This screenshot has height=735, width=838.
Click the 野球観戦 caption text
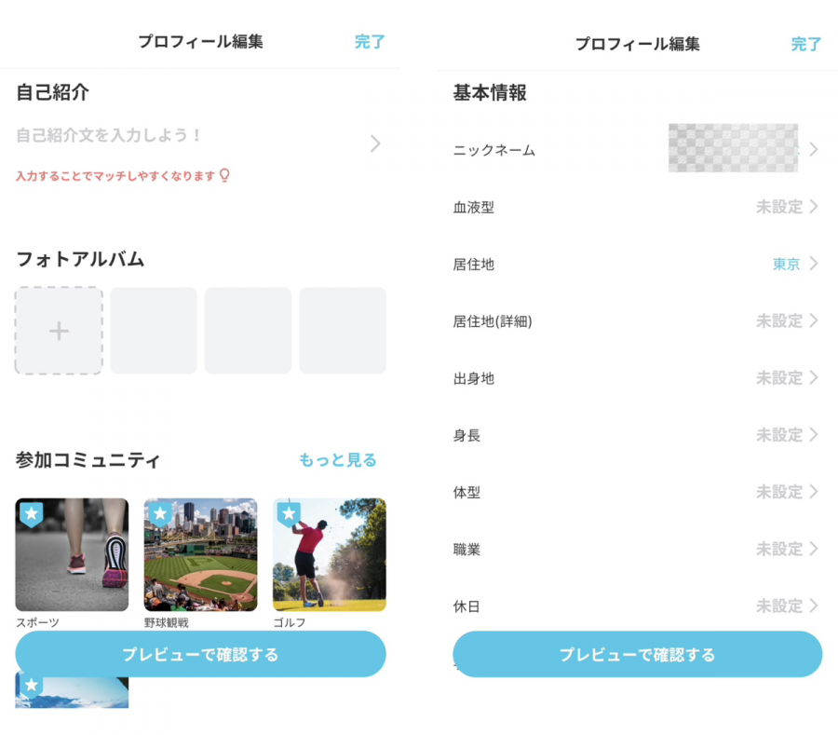tap(167, 622)
